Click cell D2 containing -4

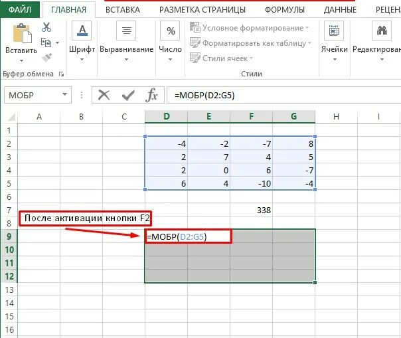pyautogui.click(x=166, y=143)
